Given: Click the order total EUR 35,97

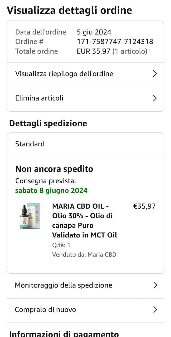Looking at the screenshot, I should pyautogui.click(x=93, y=51).
